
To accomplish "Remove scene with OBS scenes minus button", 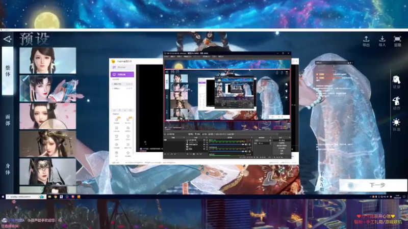I will pos(168,154).
